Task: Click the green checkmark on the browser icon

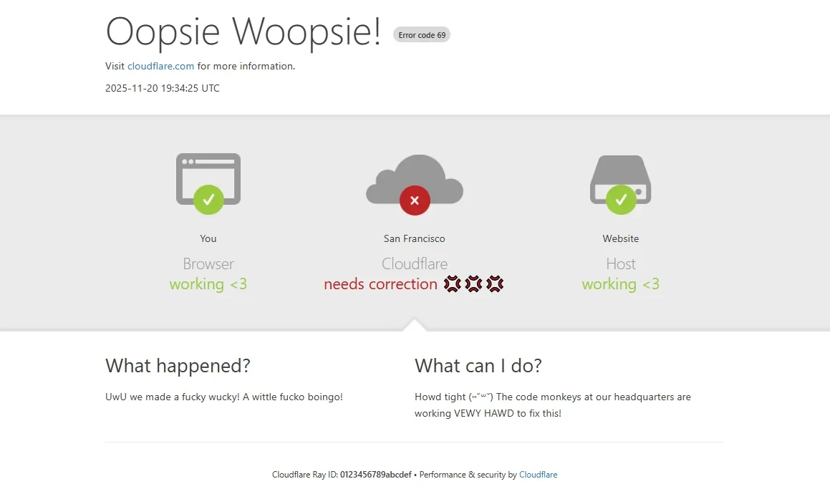Action: 208,199
